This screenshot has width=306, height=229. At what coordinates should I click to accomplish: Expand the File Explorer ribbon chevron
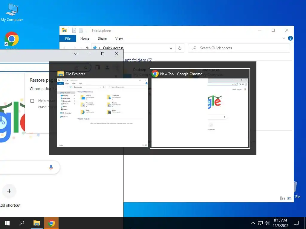pos(284,38)
